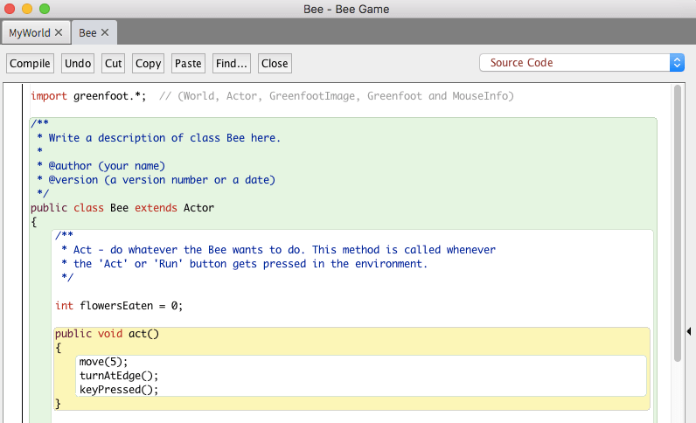Click the Cut toolbar button
Image resolution: width=696 pixels, height=423 pixels.
pyautogui.click(x=113, y=63)
